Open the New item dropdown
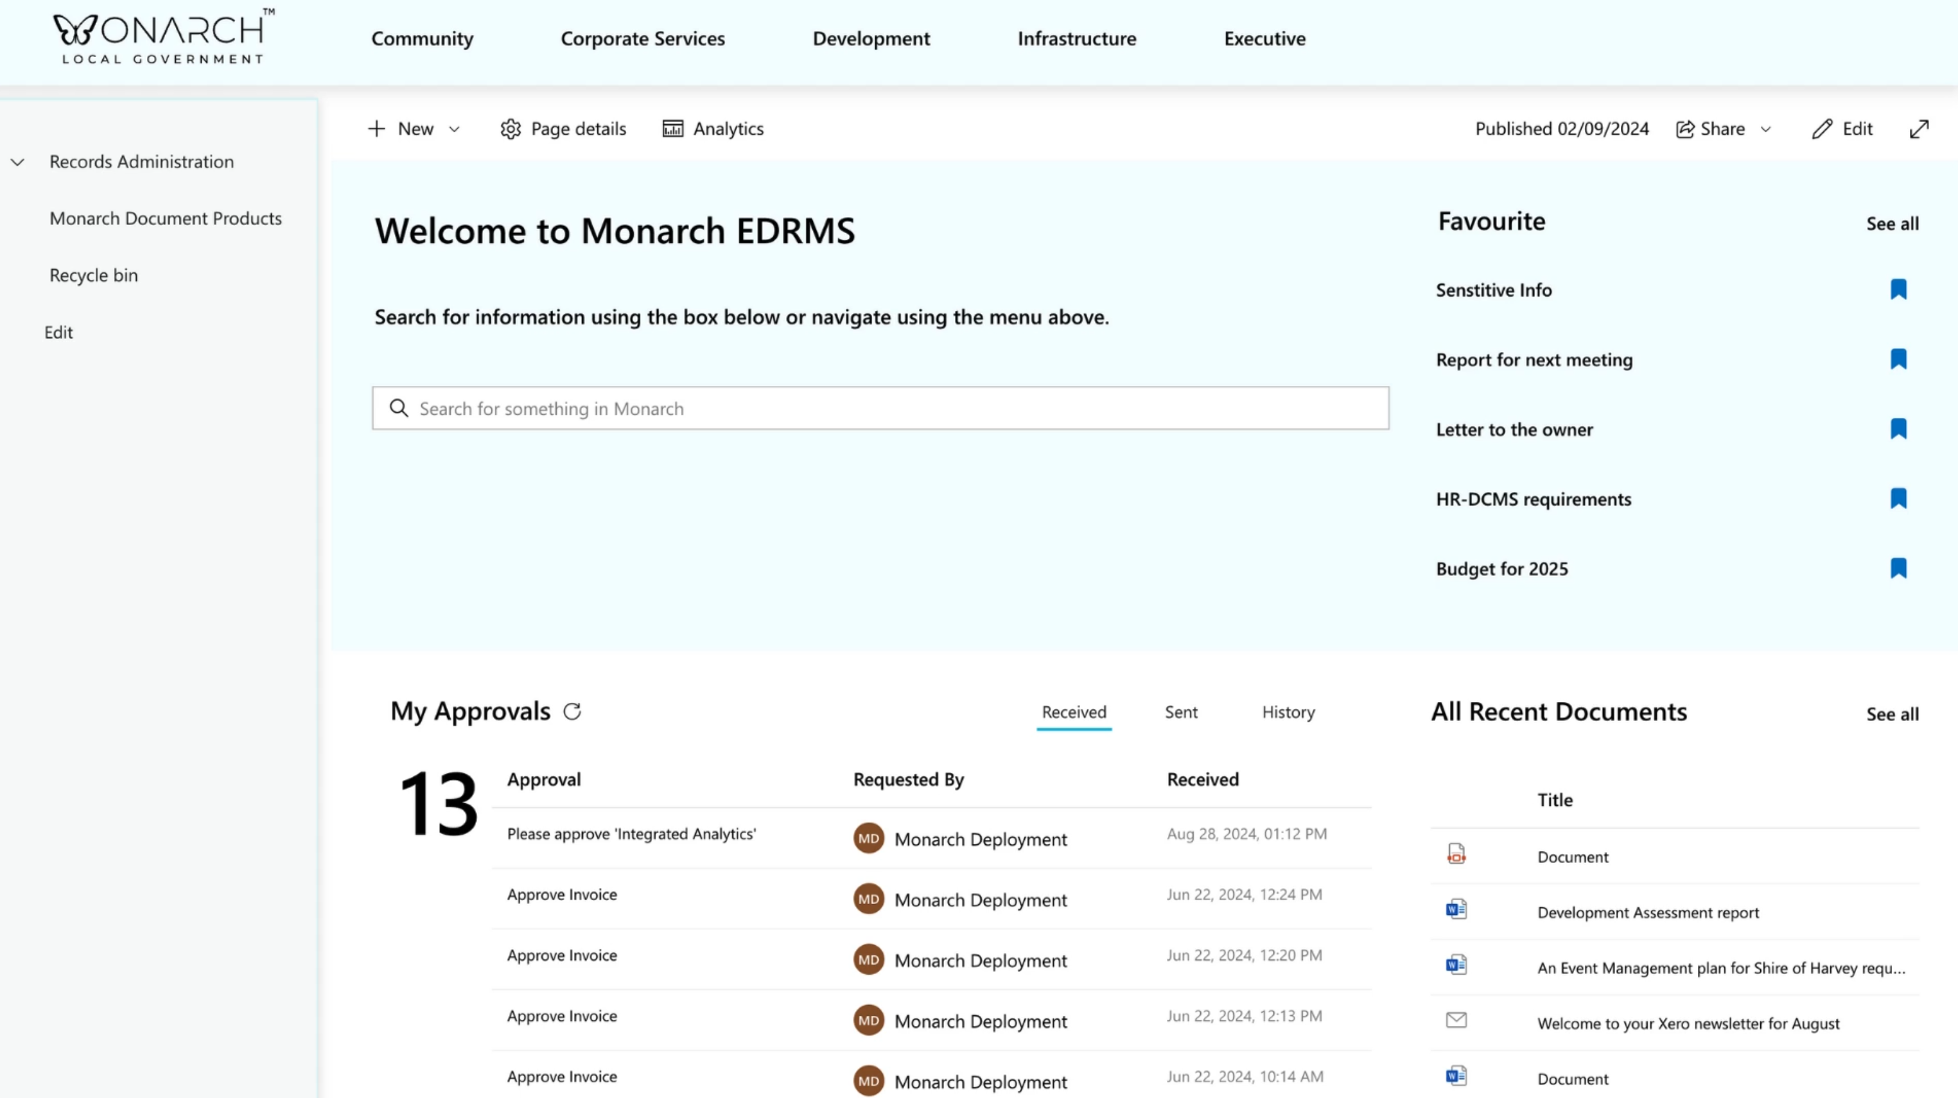 point(454,128)
